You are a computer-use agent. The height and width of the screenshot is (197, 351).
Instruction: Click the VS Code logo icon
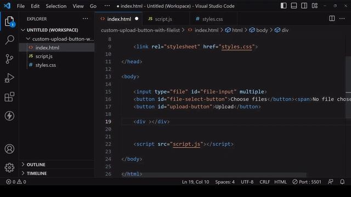click(7, 6)
